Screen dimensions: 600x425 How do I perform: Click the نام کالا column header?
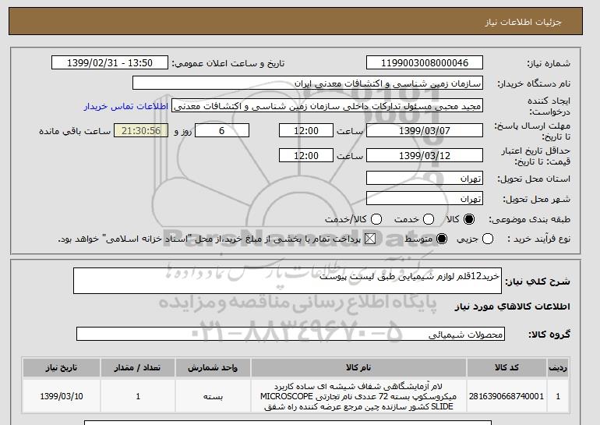click(358, 367)
